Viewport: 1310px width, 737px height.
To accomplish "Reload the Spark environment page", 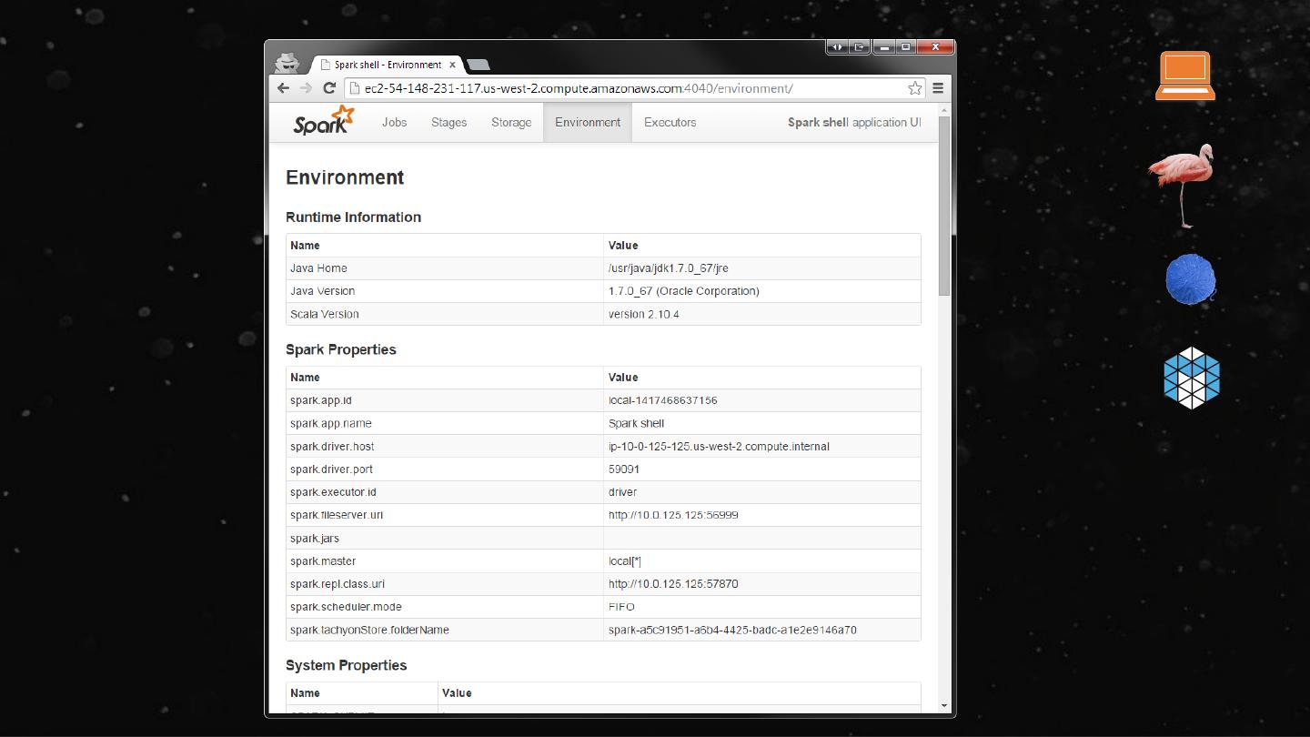I will tap(329, 88).
